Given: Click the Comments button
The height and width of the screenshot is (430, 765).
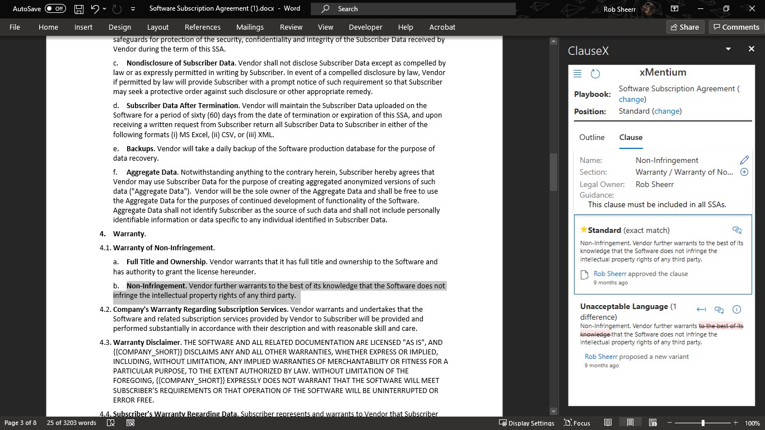Looking at the screenshot, I should coord(735,27).
